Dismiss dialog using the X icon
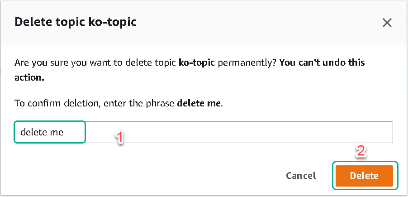408x197 pixels. (x=387, y=23)
